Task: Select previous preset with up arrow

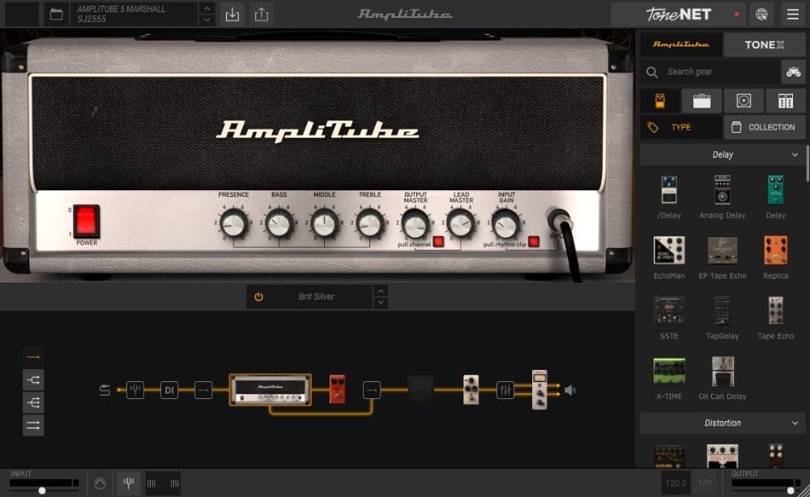Action: pyautogui.click(x=207, y=9)
